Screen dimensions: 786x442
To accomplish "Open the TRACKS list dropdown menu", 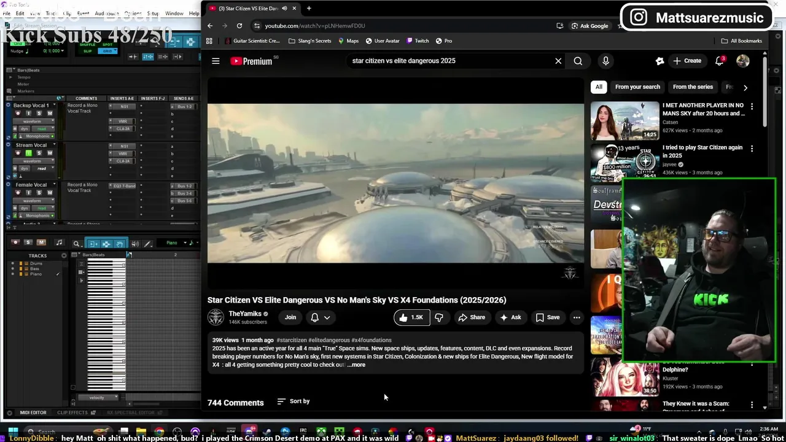I will (64, 255).
